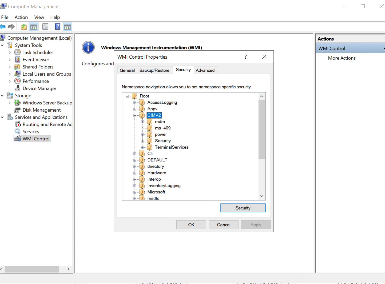Select the Interop namespace
385x284 pixels.
(154, 179)
